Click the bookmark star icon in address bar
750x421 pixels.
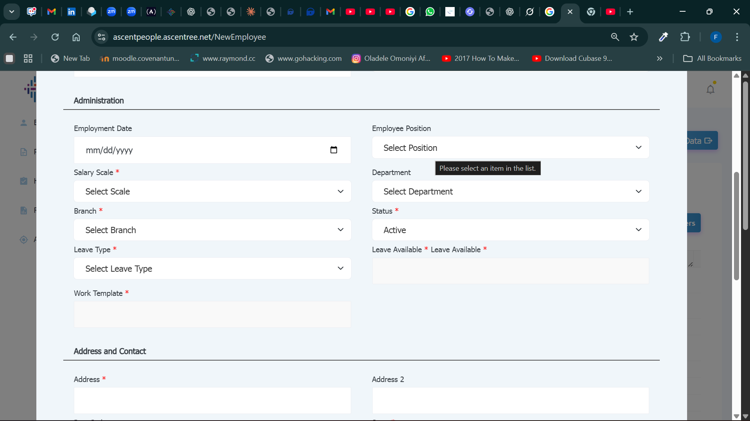[634, 37]
